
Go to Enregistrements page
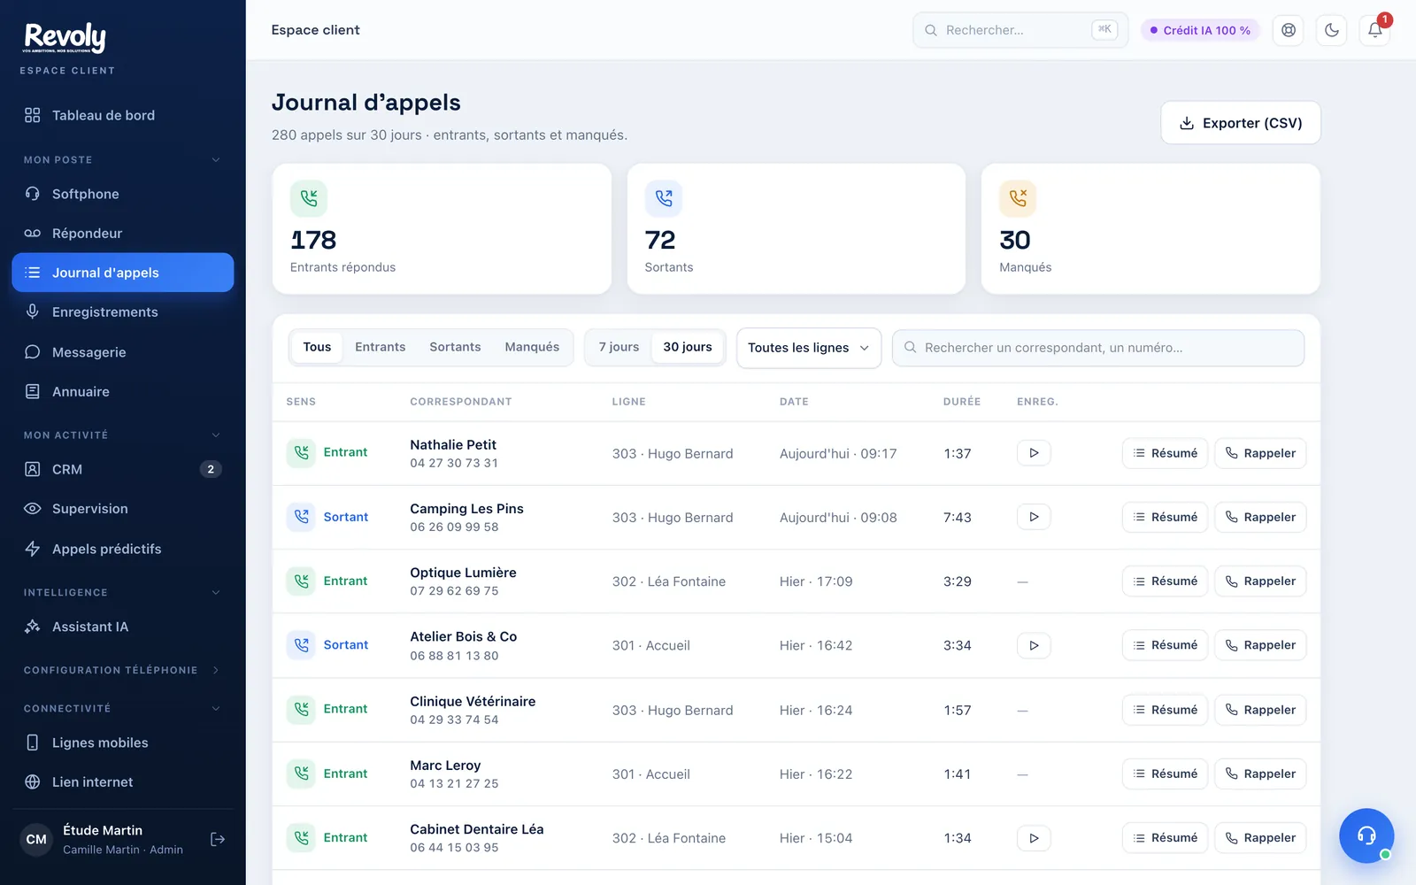pos(123,312)
